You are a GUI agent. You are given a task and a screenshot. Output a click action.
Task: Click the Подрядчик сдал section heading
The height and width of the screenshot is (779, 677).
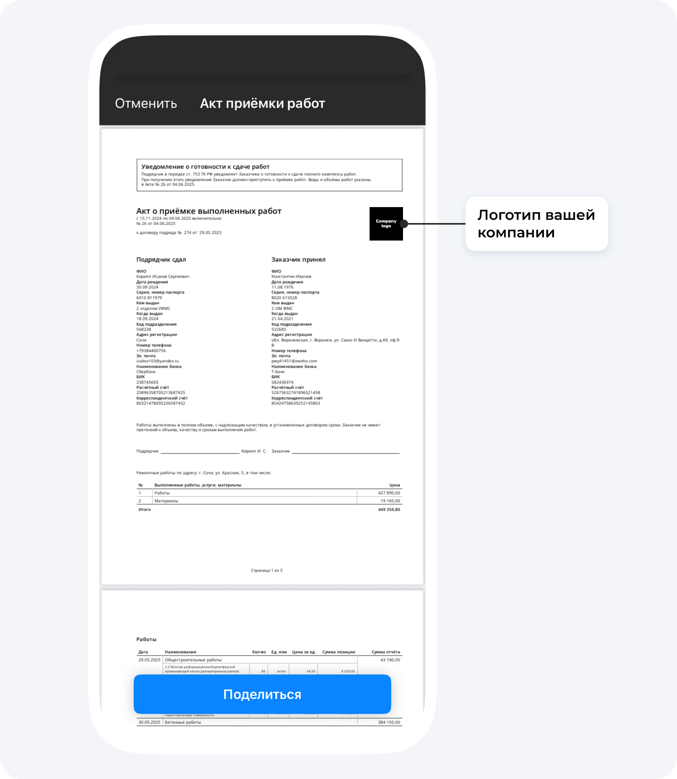tap(161, 260)
